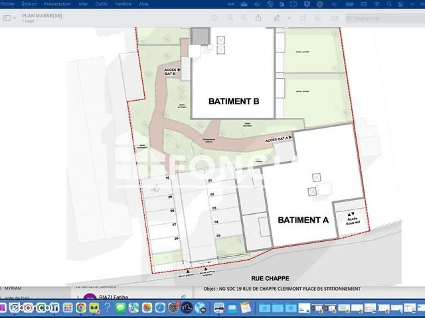The width and height of the screenshot is (425, 318).
Task: Open the Présentation menu
Action: point(57,4)
